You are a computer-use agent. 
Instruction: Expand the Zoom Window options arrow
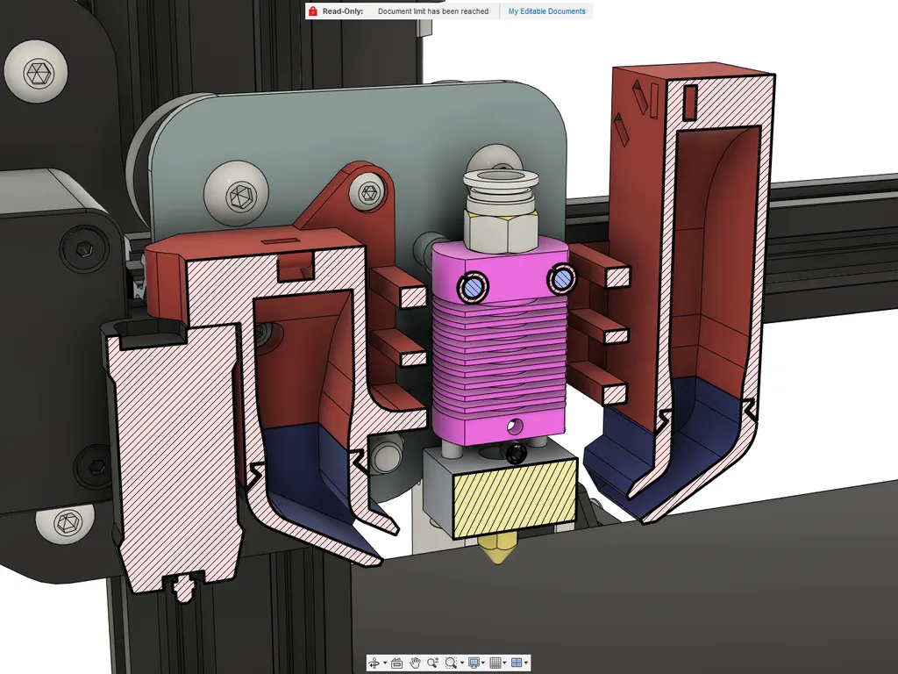tap(462, 663)
